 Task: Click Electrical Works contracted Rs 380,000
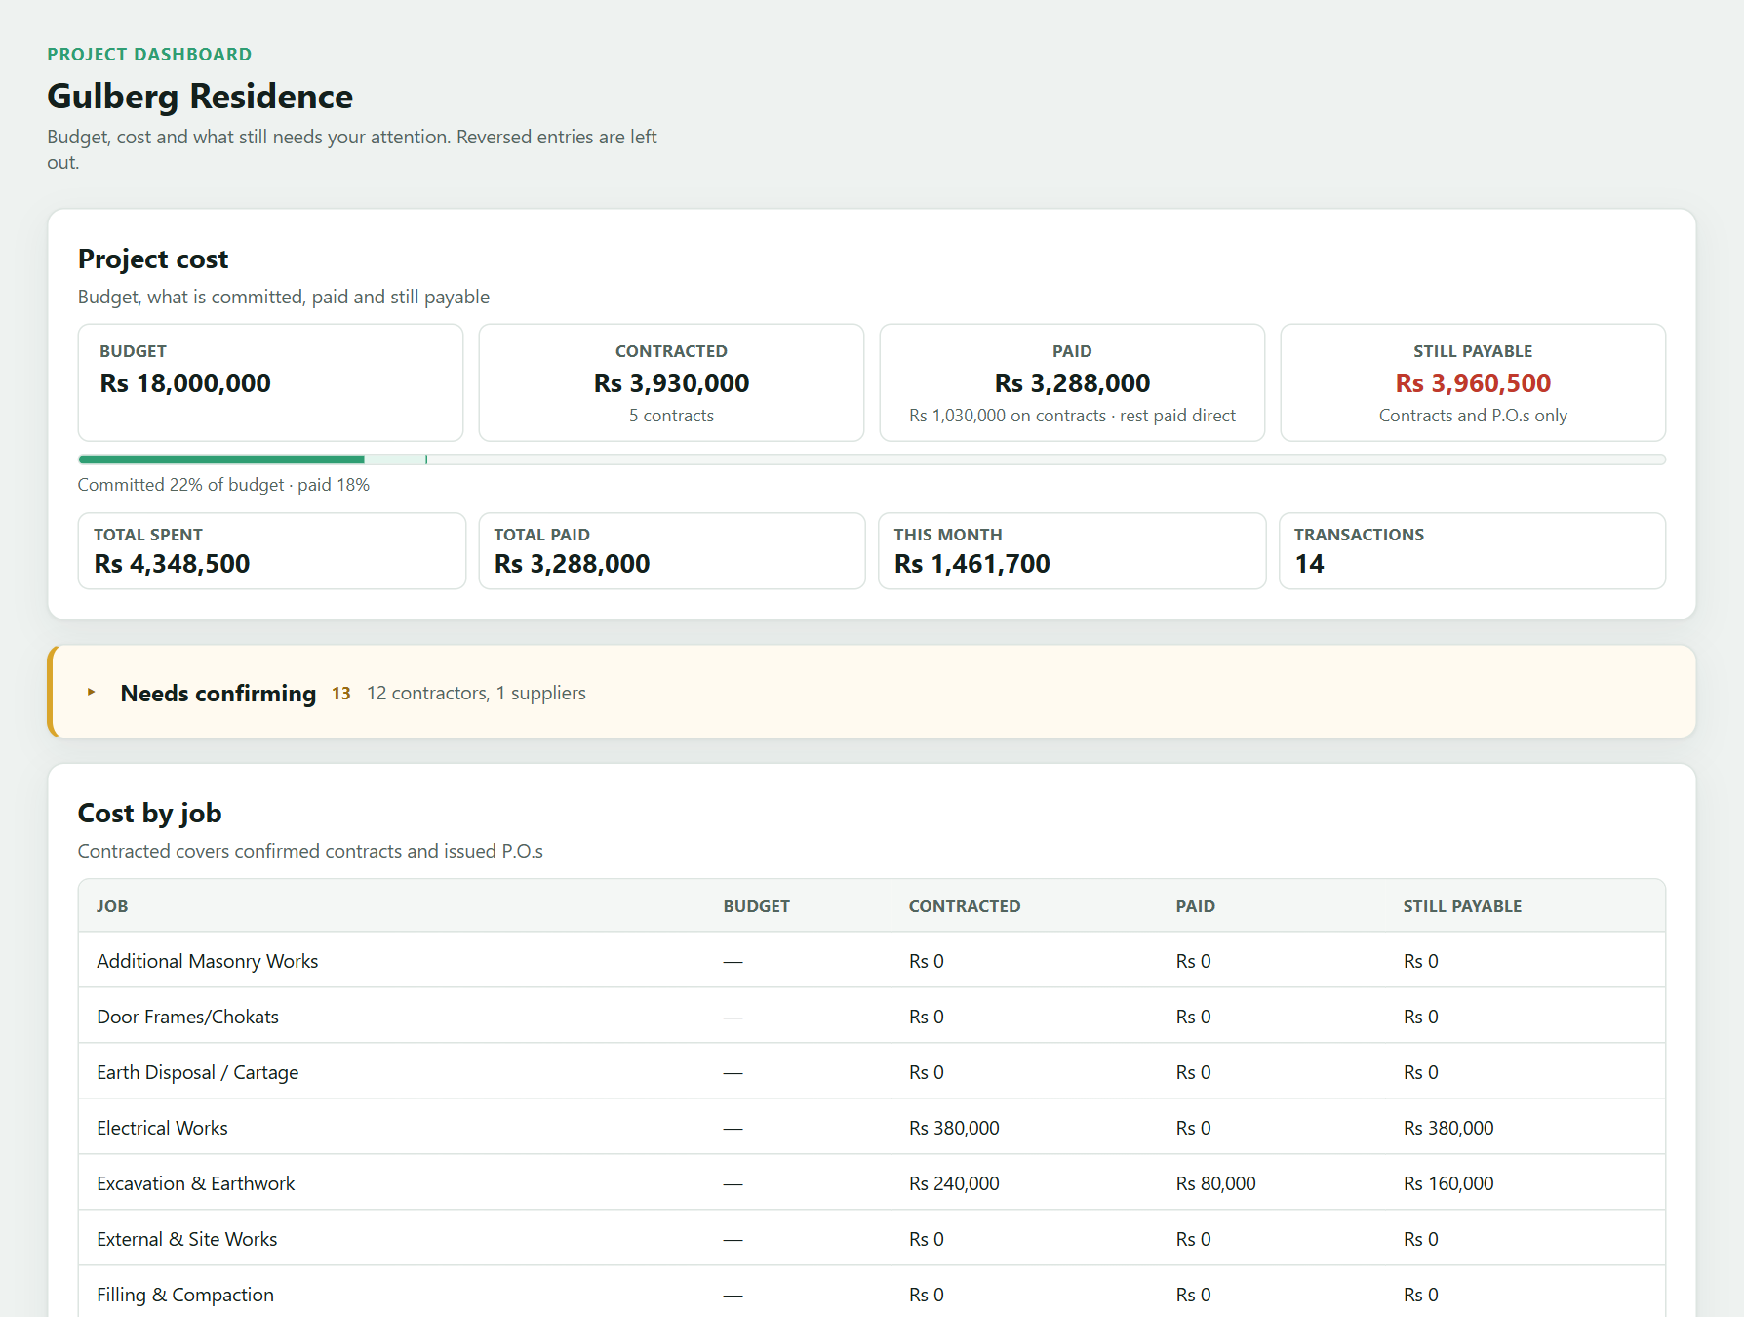pyautogui.click(x=954, y=1128)
